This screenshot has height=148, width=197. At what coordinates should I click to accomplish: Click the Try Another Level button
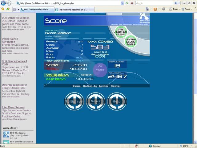(121, 32)
